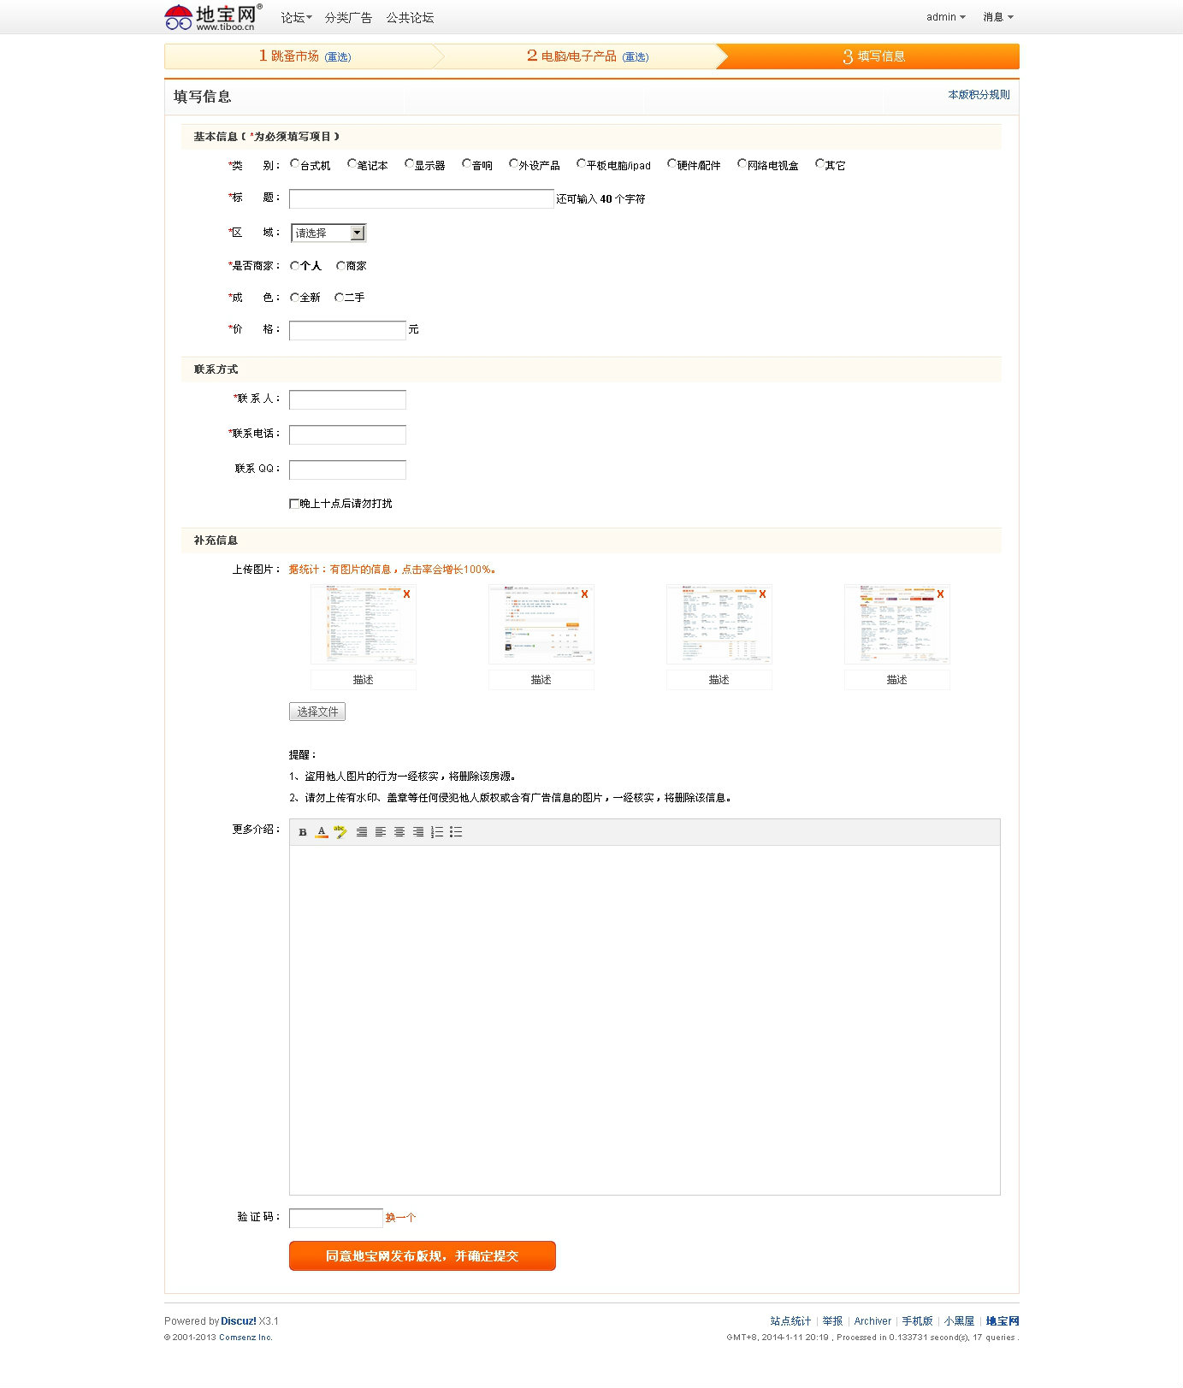
Task: Select the 其它 category
Action: pos(819,163)
